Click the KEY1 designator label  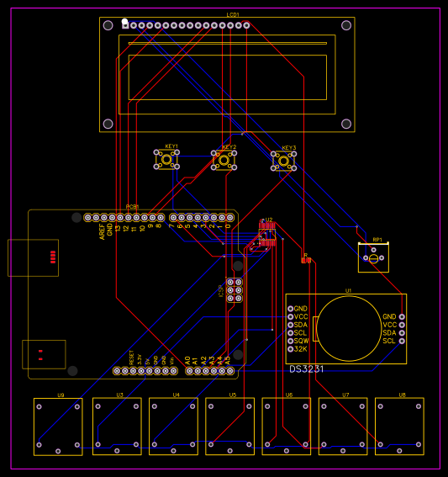pyautogui.click(x=171, y=146)
